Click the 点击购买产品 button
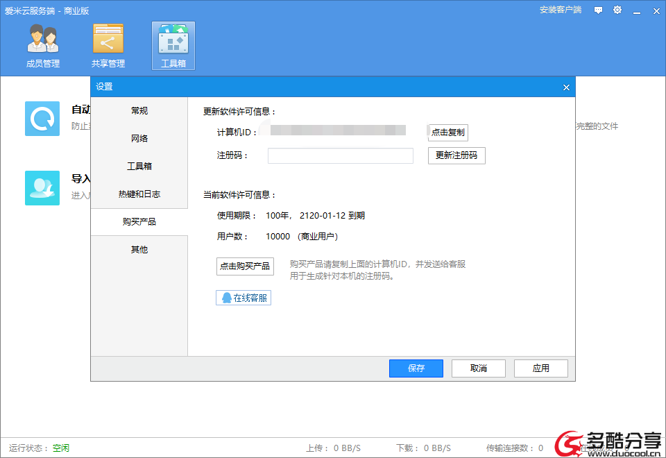 point(245,266)
